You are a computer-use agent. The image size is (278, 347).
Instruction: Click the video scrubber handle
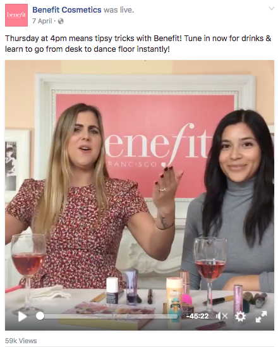click(40, 316)
